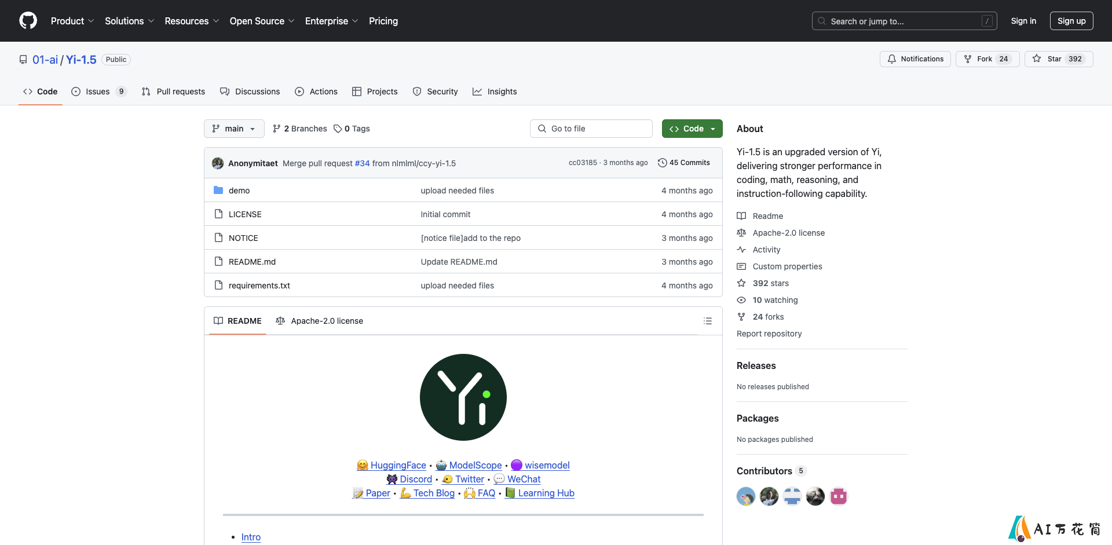Screen dimensions: 1112x545
Task: Click Sign in link
Action: (1023, 21)
